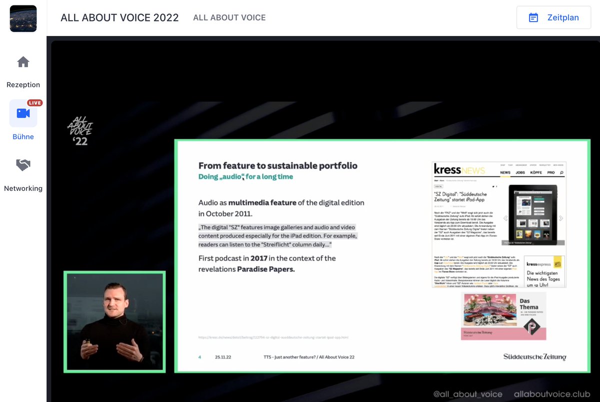The height and width of the screenshot is (402, 600).
Task: Click the calendar icon in Zeitplan button
Action: [533, 17]
